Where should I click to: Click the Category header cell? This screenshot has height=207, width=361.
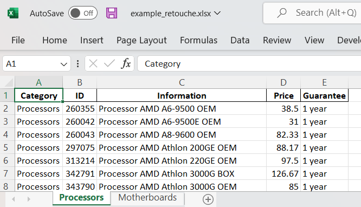(x=38, y=95)
